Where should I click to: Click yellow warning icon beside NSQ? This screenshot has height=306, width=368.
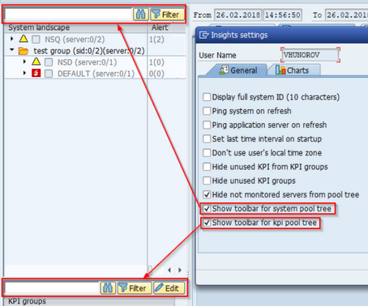point(24,39)
